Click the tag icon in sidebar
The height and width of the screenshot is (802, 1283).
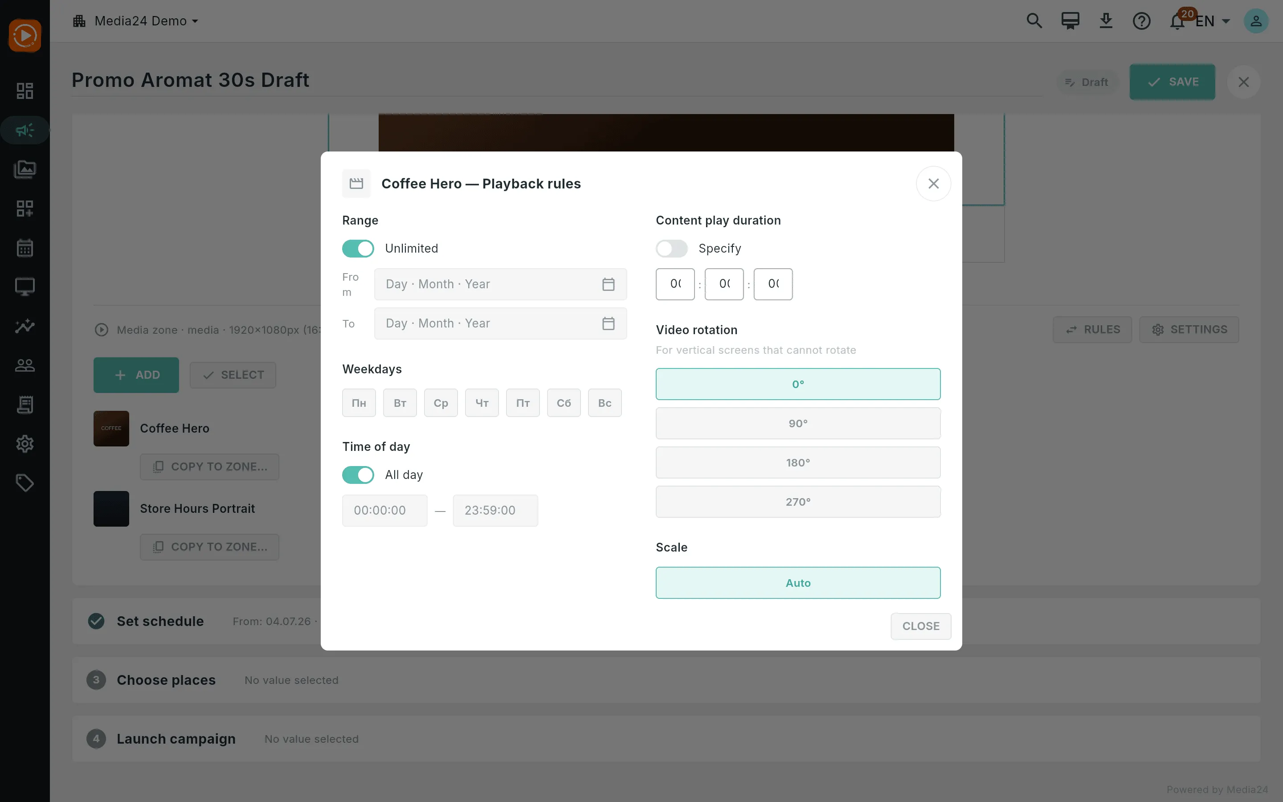point(25,483)
